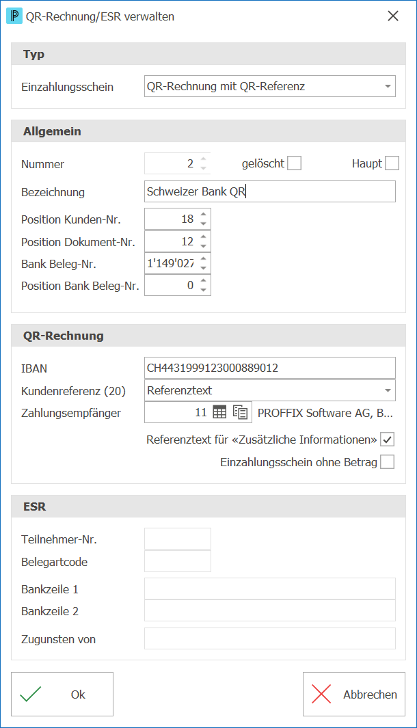
Task: Click the QR-Rechnung section header
Action: [209, 335]
